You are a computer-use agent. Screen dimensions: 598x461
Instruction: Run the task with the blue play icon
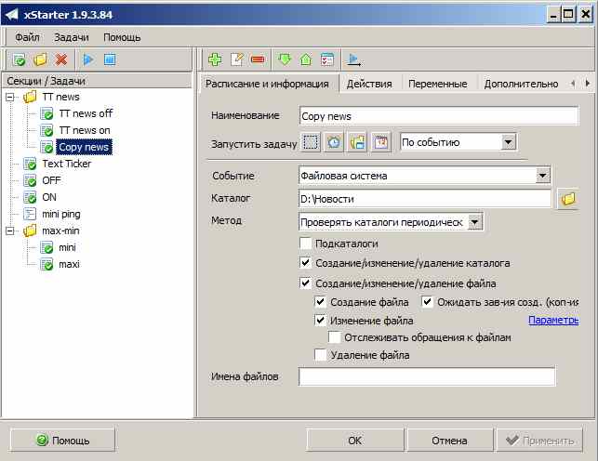88,59
